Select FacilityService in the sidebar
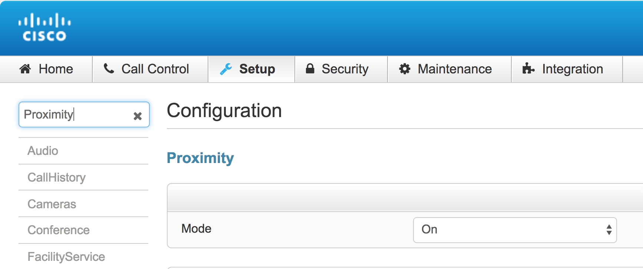Screen dimensions: 643x269 pyautogui.click(x=83, y=256)
